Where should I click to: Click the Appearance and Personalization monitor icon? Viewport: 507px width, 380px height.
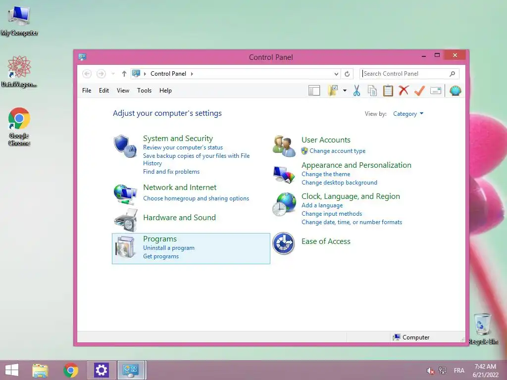point(284,175)
